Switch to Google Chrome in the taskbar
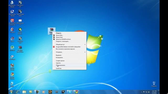The height and width of the screenshot is (94, 168). [76, 92]
